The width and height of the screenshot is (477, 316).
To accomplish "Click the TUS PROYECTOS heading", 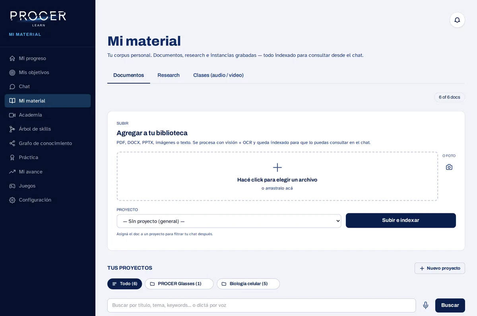I will [130, 268].
